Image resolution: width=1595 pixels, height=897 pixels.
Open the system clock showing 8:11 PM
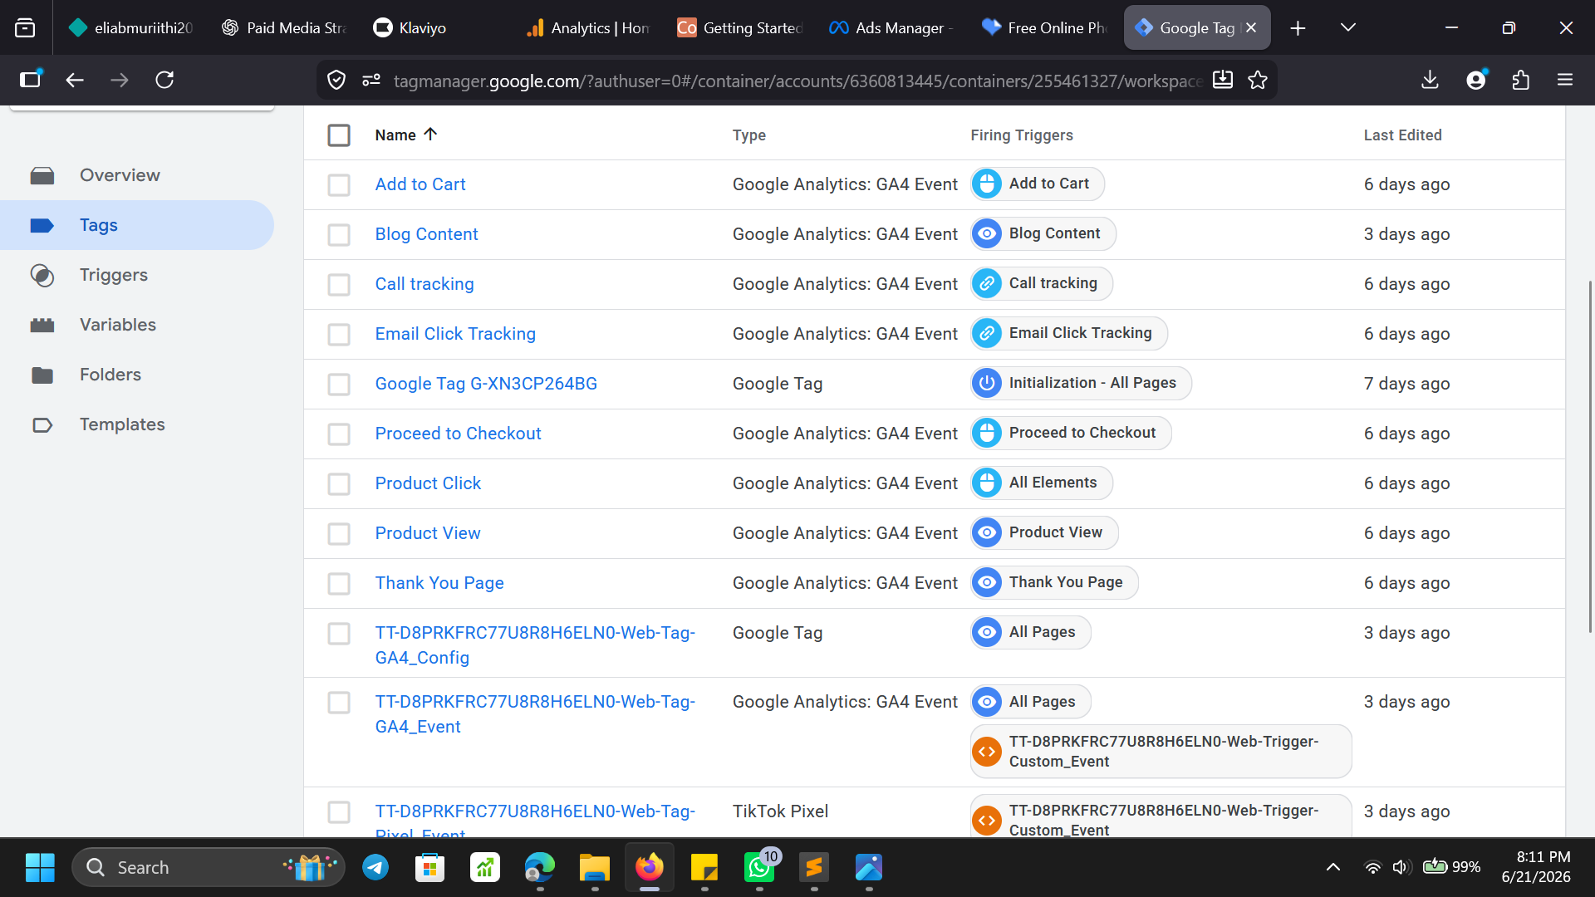[1536, 867]
